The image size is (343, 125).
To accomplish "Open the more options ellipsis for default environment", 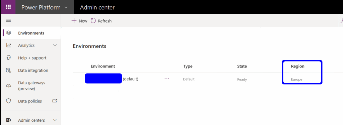I will click(167, 79).
